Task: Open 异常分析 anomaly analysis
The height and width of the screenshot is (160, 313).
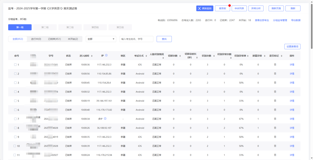Action: coord(256,8)
